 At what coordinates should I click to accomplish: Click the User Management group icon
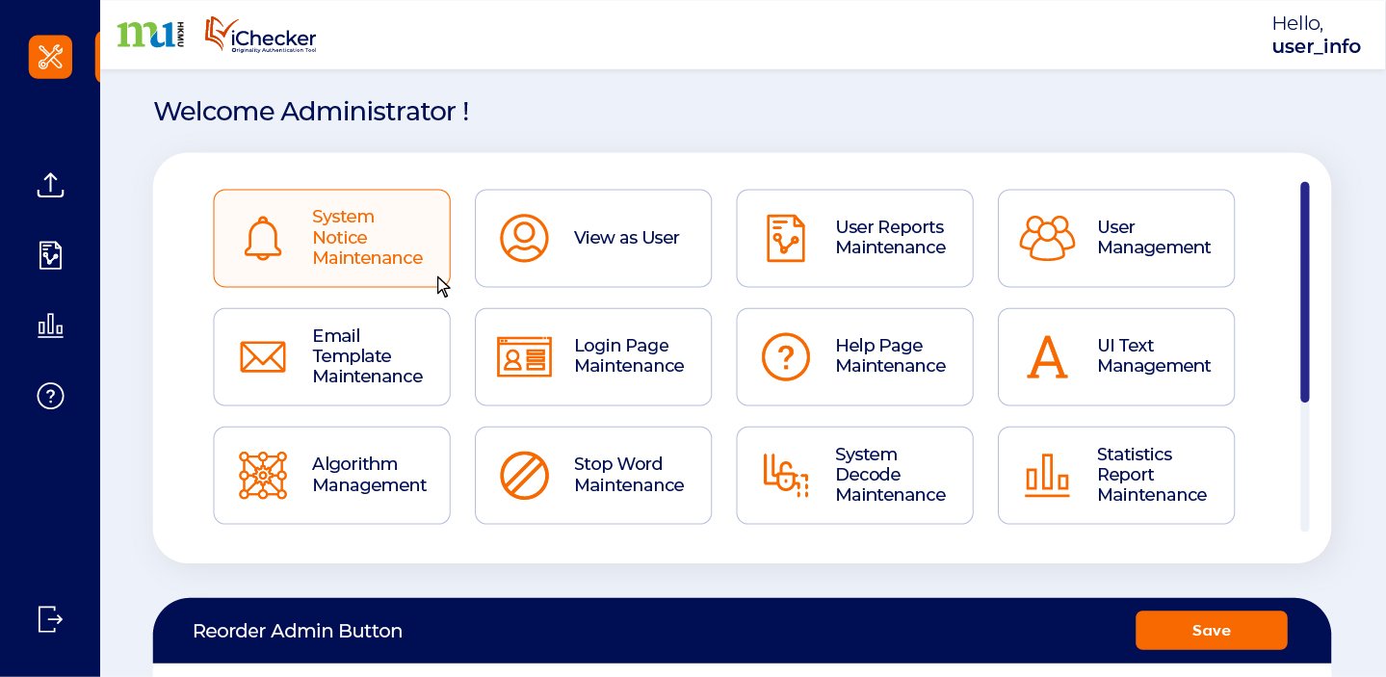pos(1047,238)
